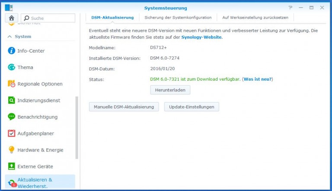Select Hardware & Energie label
The height and width of the screenshot is (191, 332).
click(x=41, y=150)
